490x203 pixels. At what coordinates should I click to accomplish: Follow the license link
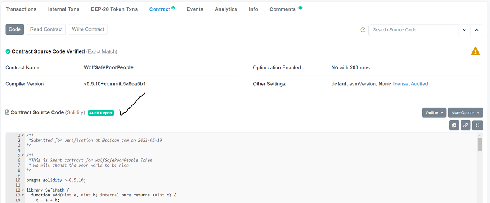pos(400,84)
